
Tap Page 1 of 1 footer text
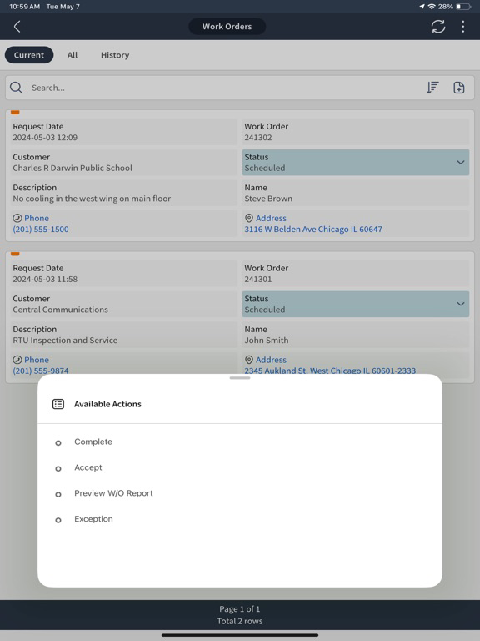(x=240, y=608)
